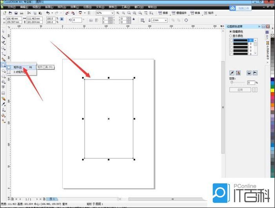The image size is (275, 208).
Task: Click the Export icon in the toolbar
Action: pos(73,13)
